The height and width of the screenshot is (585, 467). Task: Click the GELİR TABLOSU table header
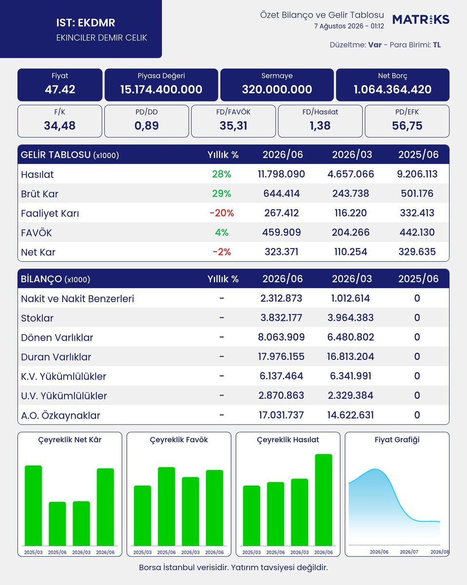tap(233, 155)
